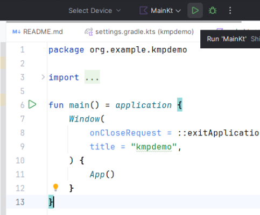Click the text "org.example.kmpdemo" on line 1
Screen dimensions: 260x215
point(138,50)
